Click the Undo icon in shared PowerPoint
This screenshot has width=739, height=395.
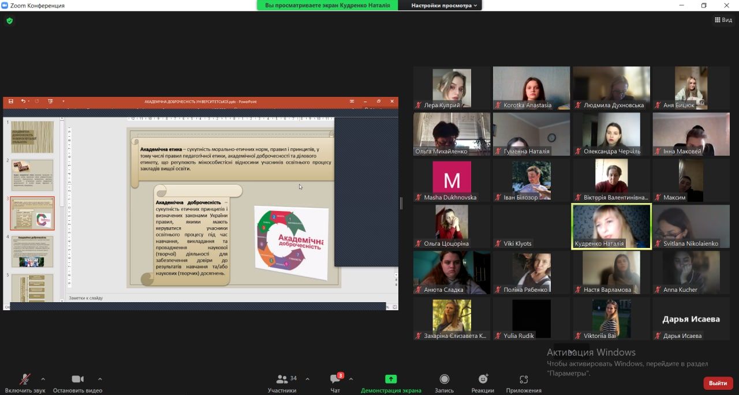pyautogui.click(x=24, y=101)
